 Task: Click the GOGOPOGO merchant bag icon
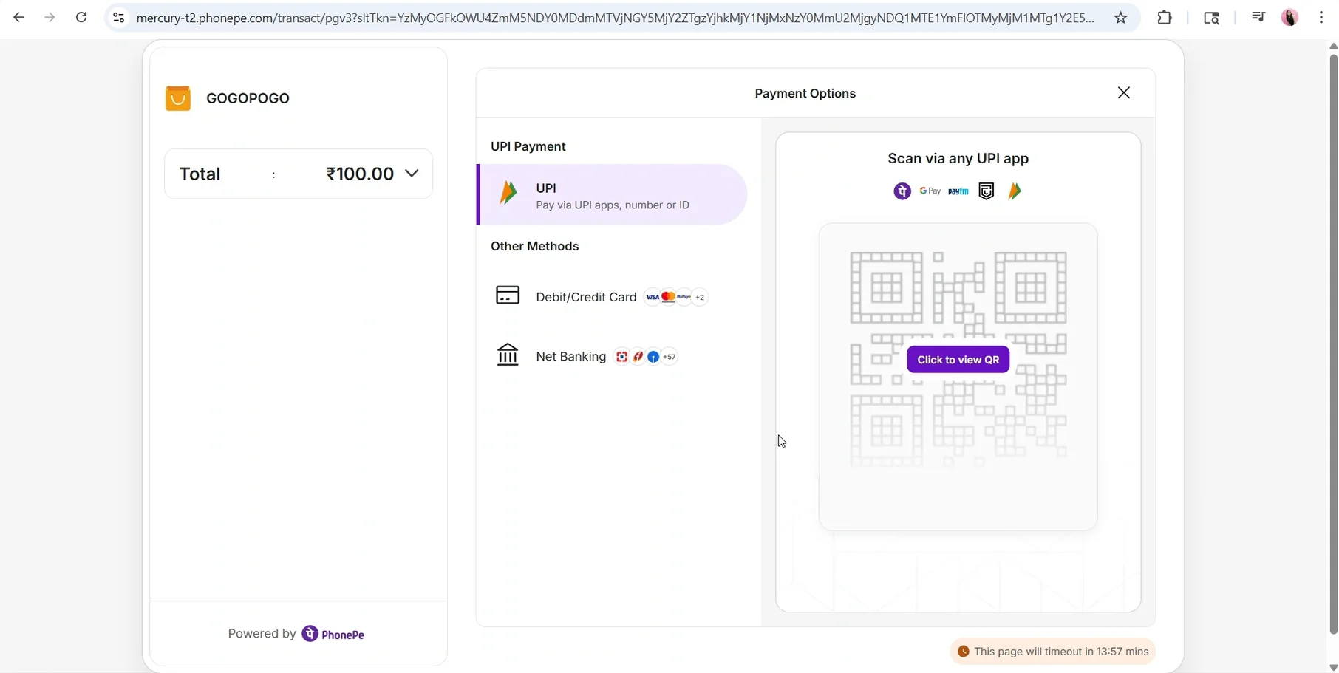click(x=178, y=98)
